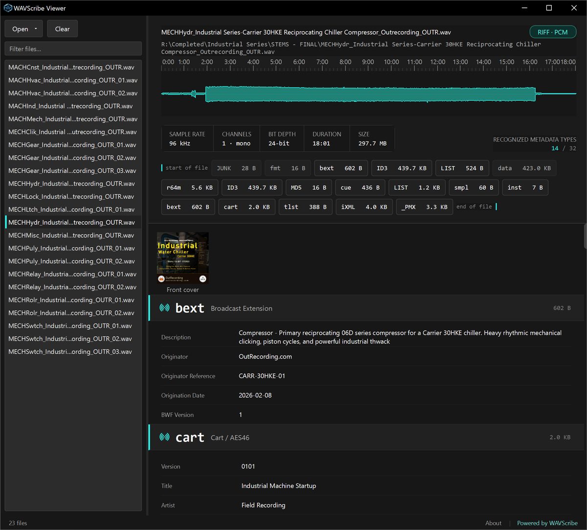The width and height of the screenshot is (587, 530).
Task: Select the _PMX 3.3 KB chunk
Action: coord(425,207)
